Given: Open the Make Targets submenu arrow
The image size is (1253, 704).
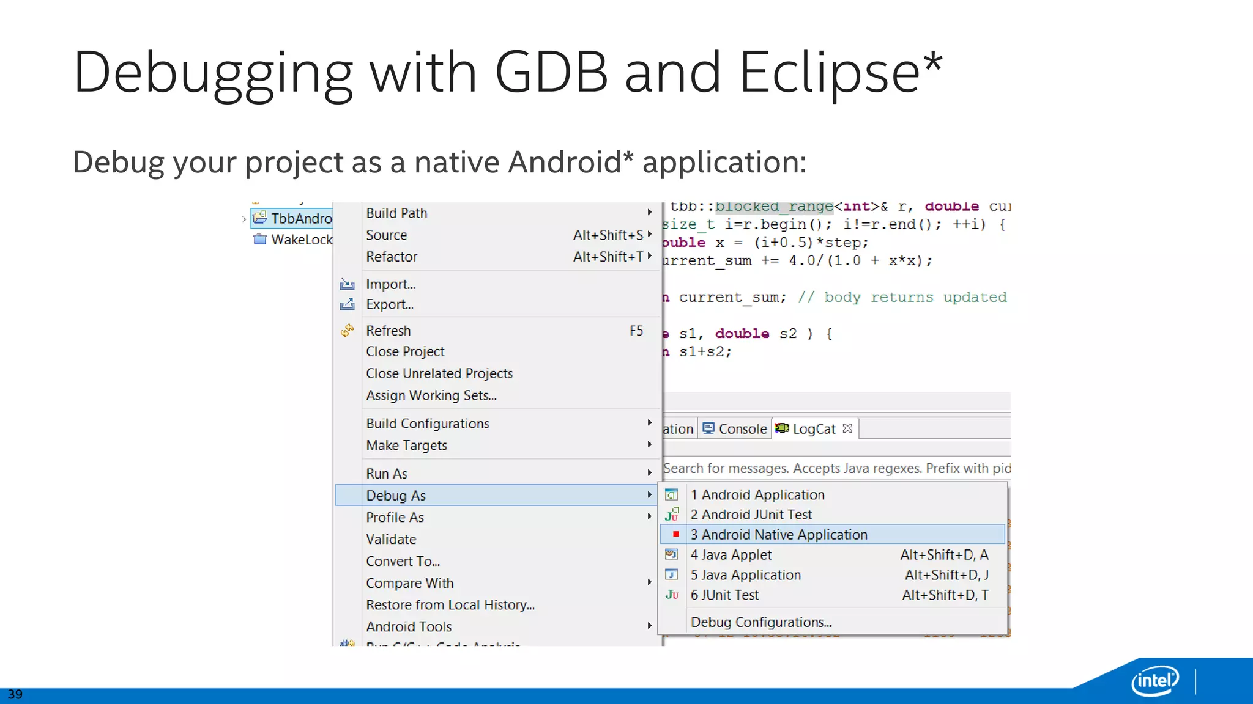Looking at the screenshot, I should pos(650,444).
